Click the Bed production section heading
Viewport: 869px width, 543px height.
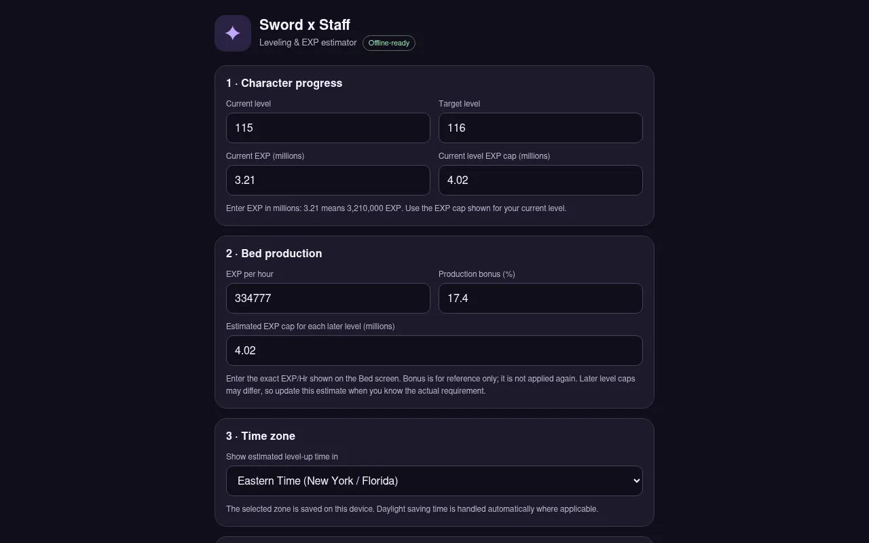point(274,253)
